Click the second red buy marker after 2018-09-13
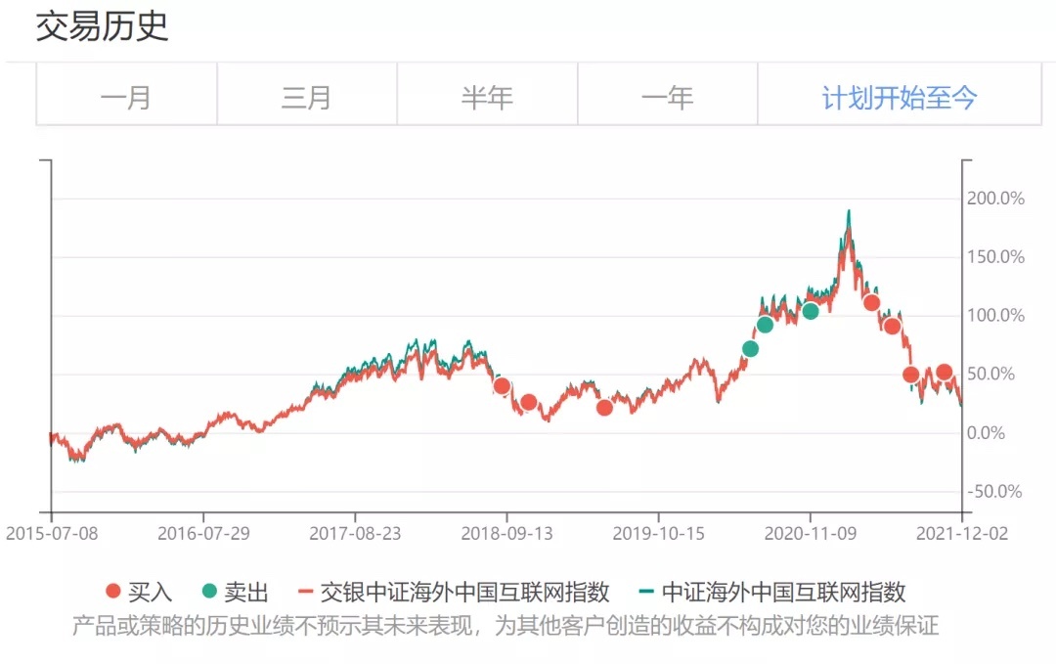 point(529,402)
